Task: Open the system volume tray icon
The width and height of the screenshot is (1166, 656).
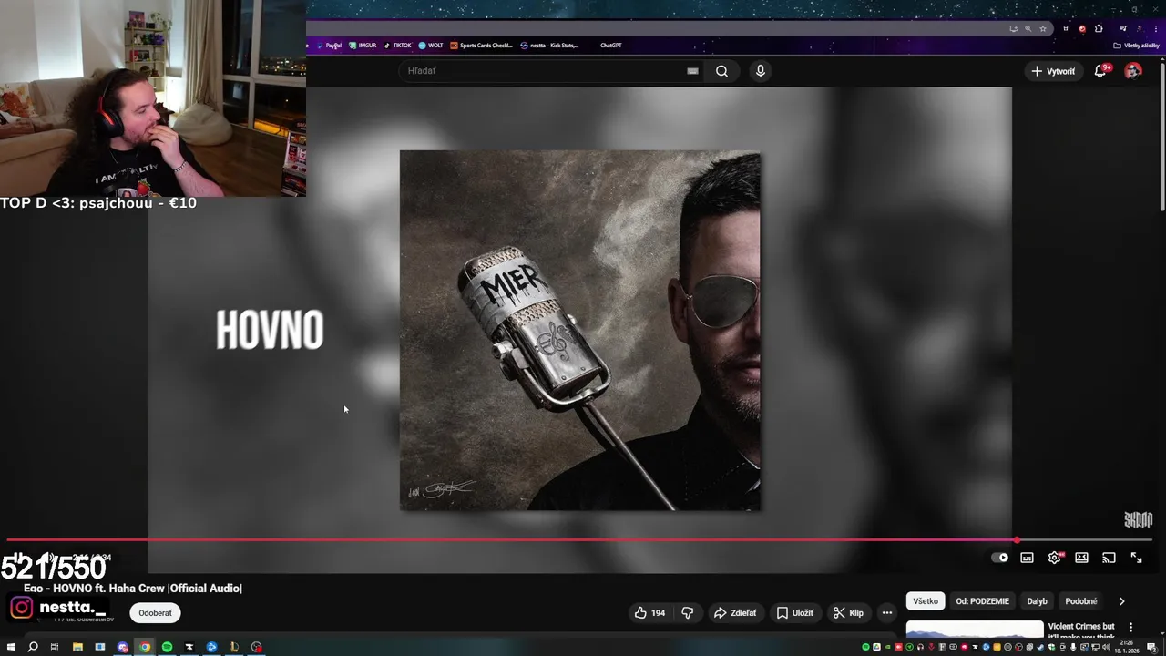Action: point(1104,647)
